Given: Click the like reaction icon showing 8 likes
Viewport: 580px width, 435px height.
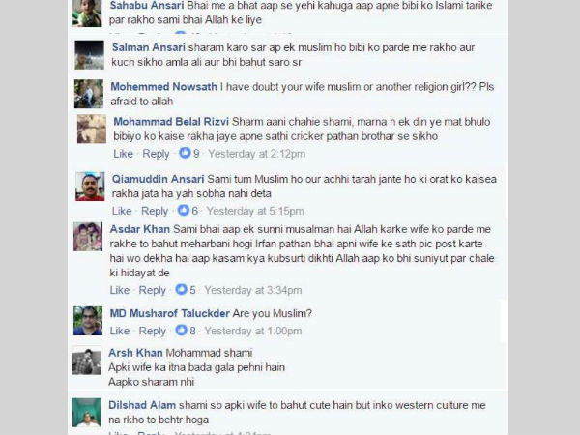Looking at the screenshot, I should 181,330.
